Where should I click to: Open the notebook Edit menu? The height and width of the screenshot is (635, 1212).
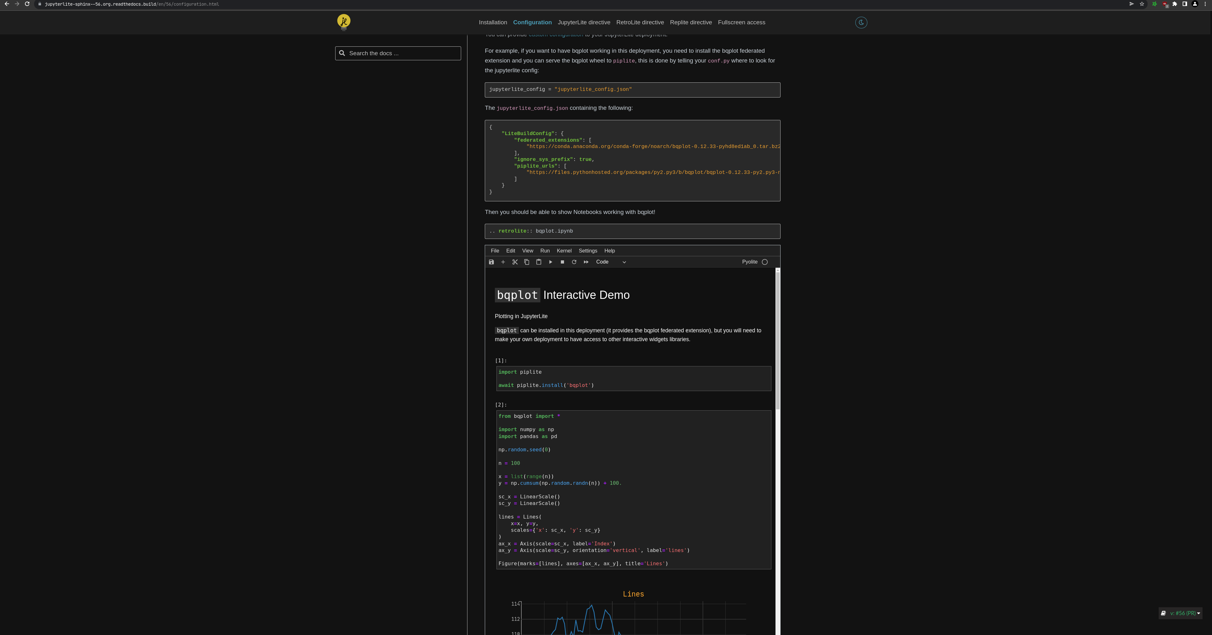[510, 251]
